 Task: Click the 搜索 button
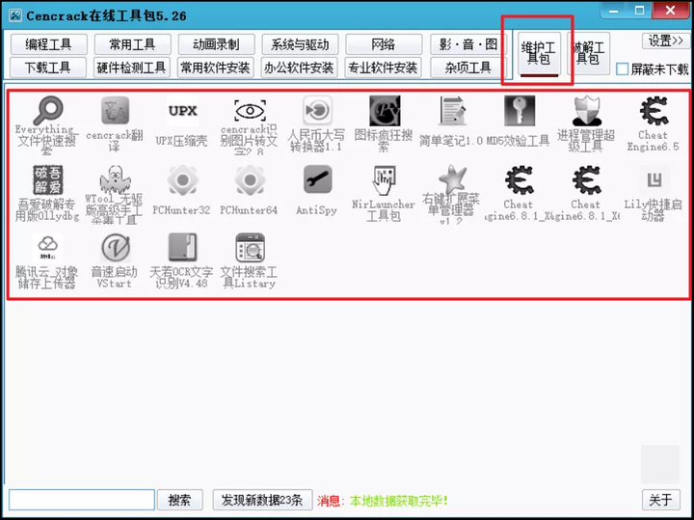click(179, 500)
